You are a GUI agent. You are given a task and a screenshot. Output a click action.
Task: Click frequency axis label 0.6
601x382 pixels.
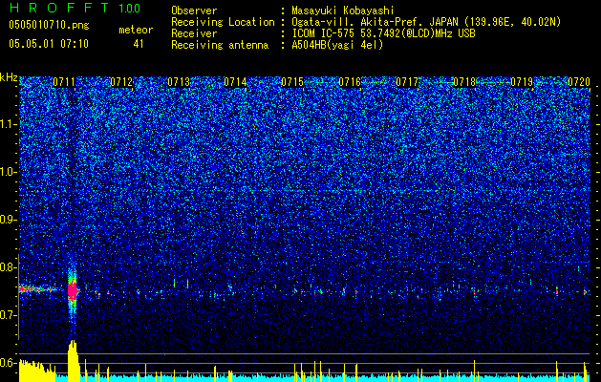[x=8, y=363]
